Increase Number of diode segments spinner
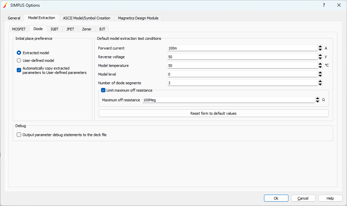 (x=320, y=81)
